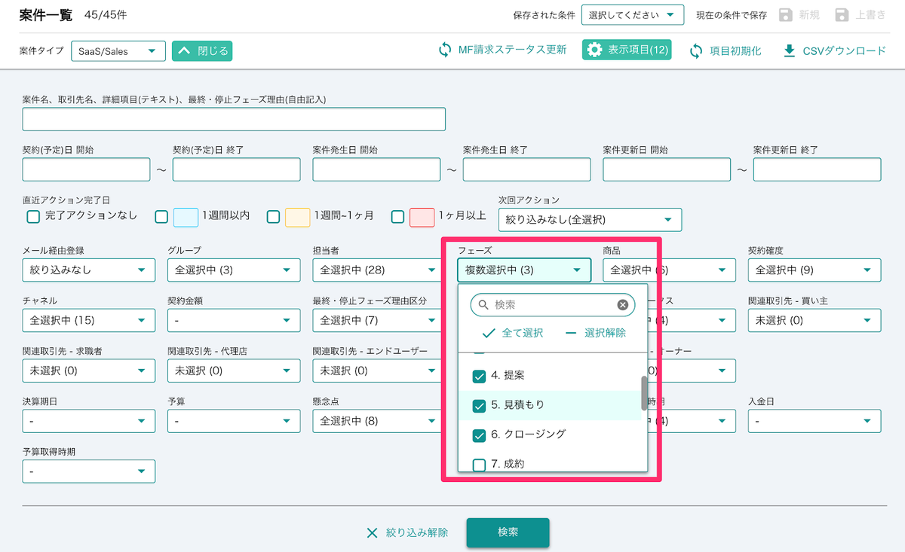Screen dimensions: 905x552
Task: Enable the 完了アクションなし checkbox
Action: pyautogui.click(x=32, y=216)
